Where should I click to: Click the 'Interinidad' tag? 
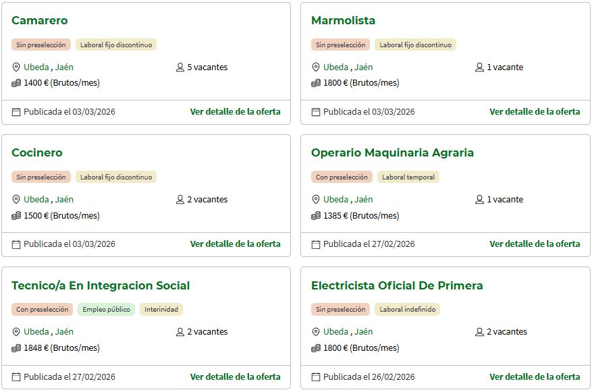click(x=161, y=310)
